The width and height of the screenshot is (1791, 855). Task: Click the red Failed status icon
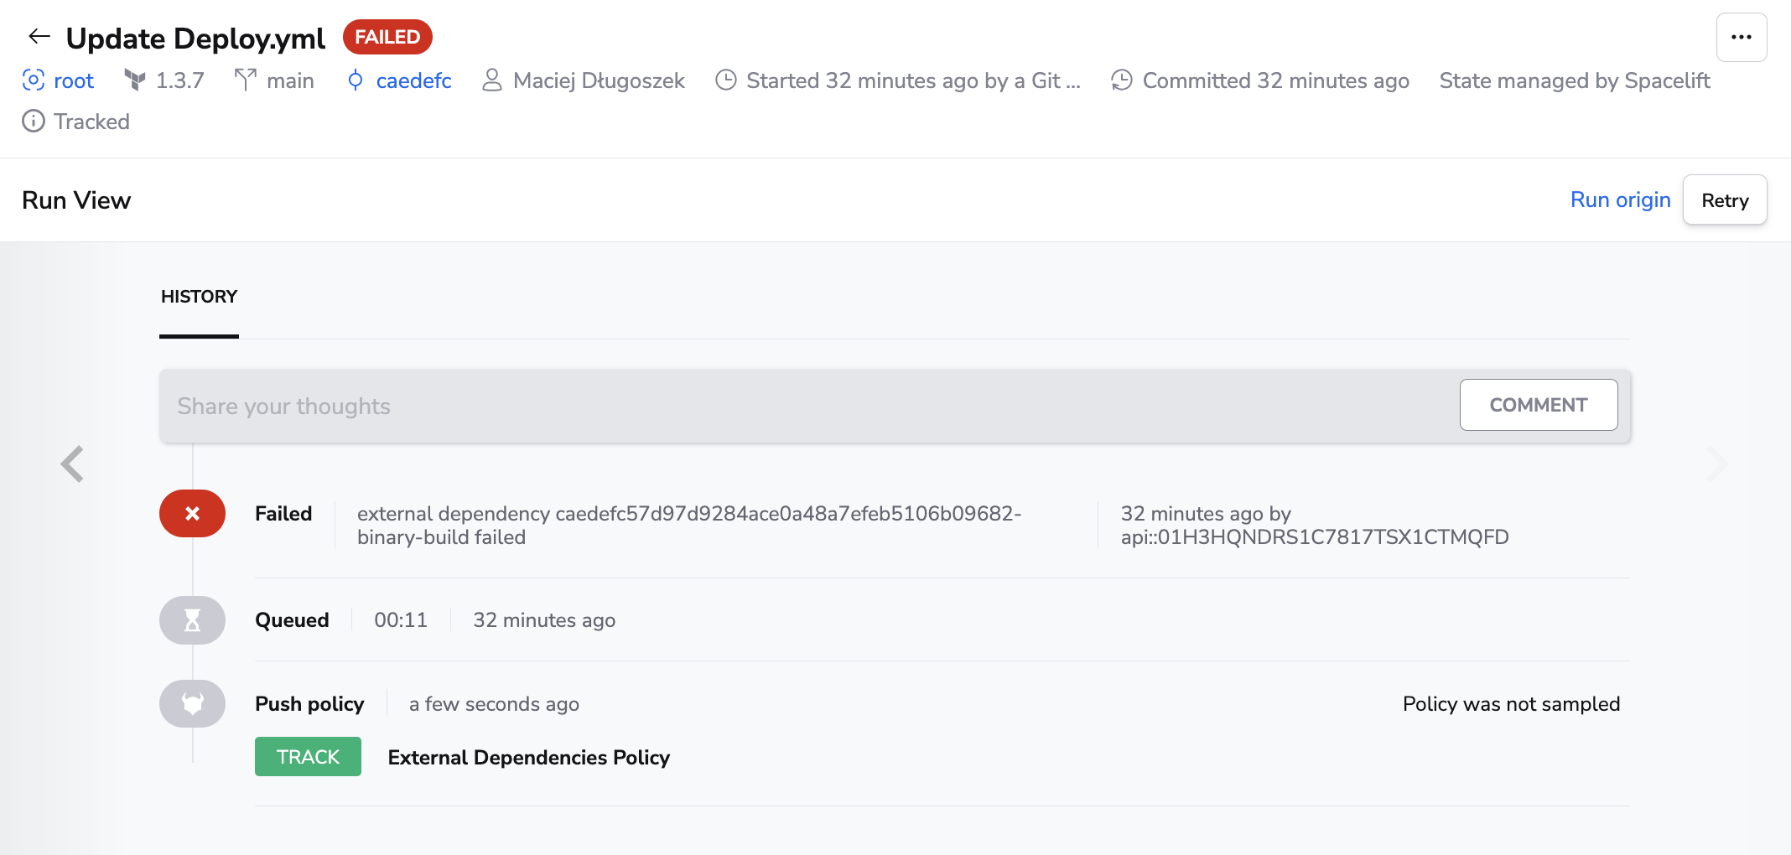192,514
